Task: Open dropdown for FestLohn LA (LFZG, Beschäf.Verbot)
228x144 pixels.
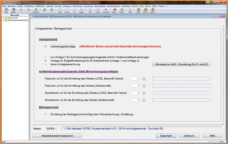Action: coord(138,79)
